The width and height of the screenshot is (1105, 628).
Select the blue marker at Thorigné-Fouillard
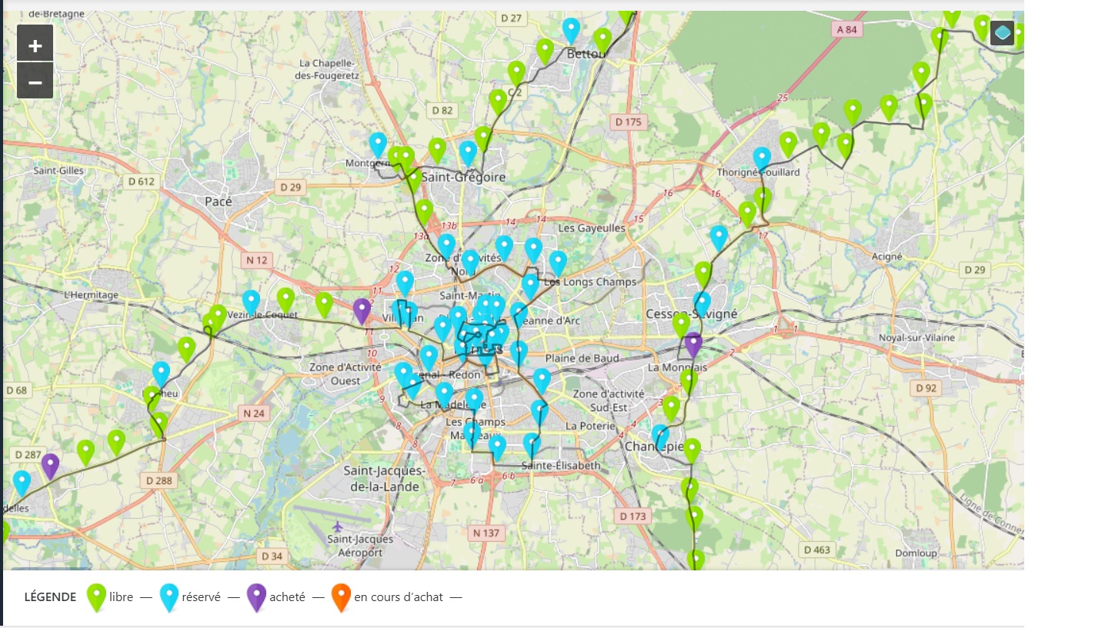pyautogui.click(x=762, y=158)
